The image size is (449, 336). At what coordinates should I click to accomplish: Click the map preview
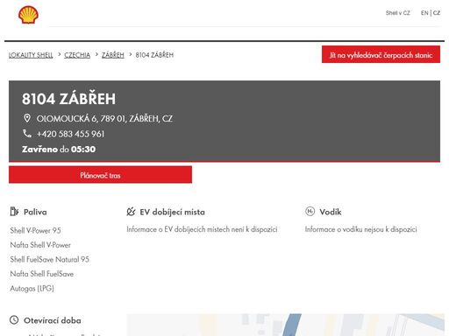[285, 325]
